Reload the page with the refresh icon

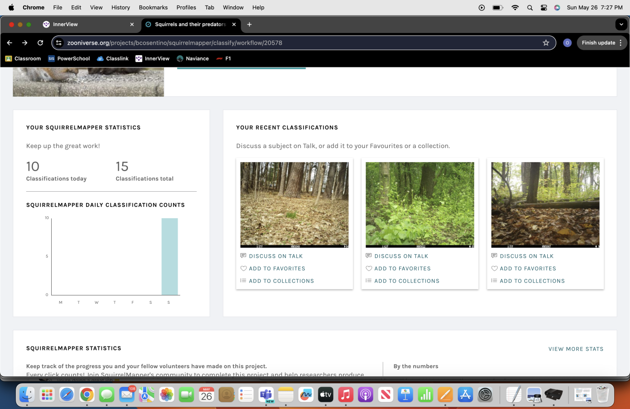click(x=40, y=43)
